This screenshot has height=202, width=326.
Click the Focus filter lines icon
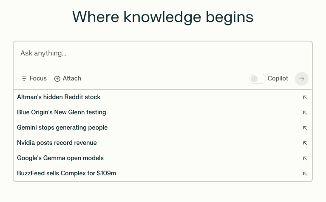(24, 79)
